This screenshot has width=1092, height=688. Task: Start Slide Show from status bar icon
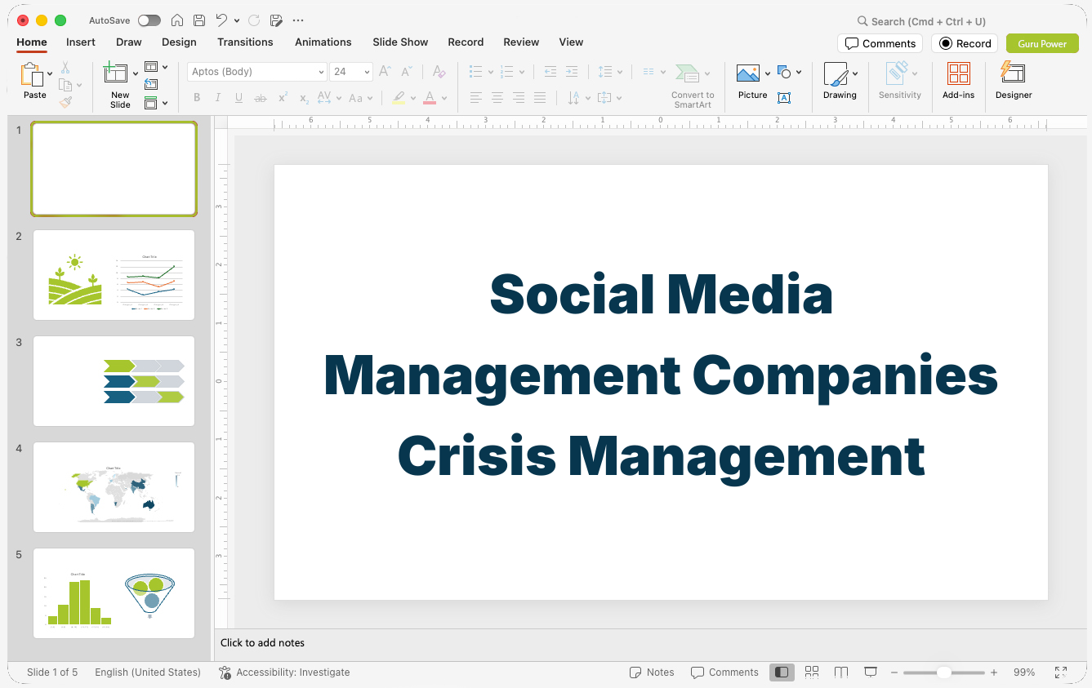871,672
